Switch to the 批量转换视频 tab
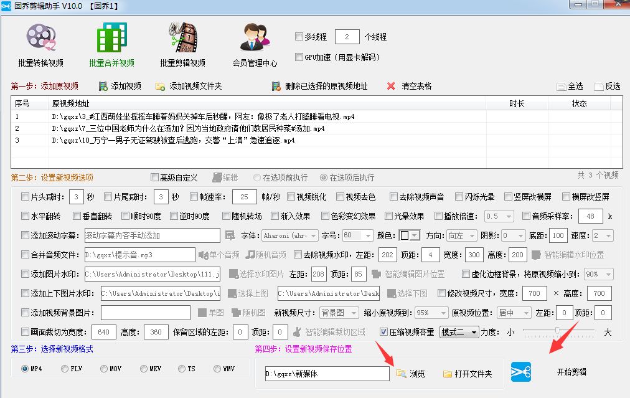Viewport: 630px width, 398px height. (40, 44)
